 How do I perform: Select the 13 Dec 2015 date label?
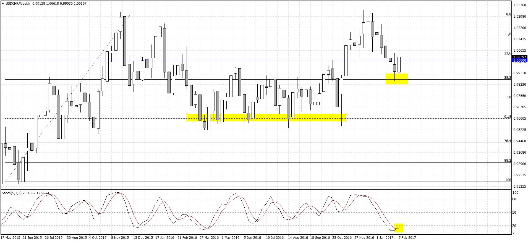pos(143,237)
